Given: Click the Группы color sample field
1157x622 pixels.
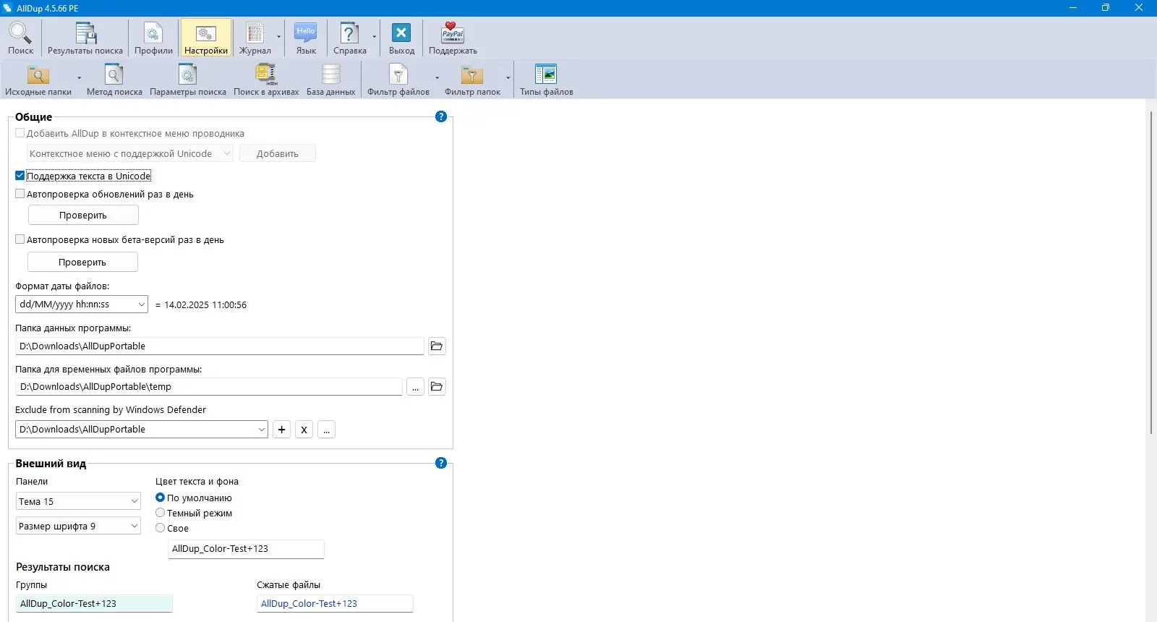Looking at the screenshot, I should 94,603.
